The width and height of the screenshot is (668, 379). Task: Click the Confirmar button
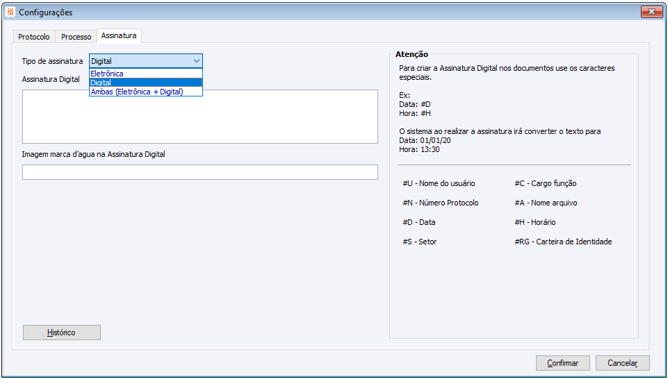tap(563, 363)
